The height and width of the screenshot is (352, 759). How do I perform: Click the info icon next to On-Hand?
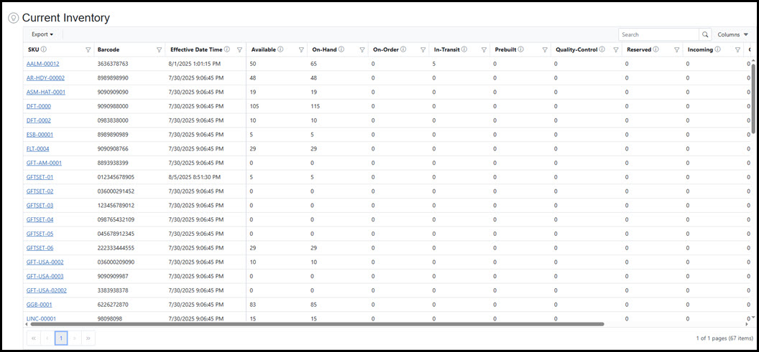pos(341,49)
